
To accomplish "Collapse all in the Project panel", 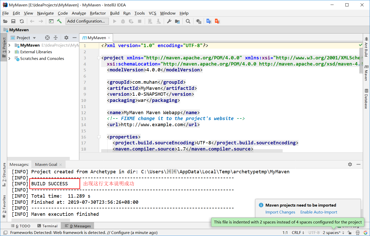I will tap(56, 38).
